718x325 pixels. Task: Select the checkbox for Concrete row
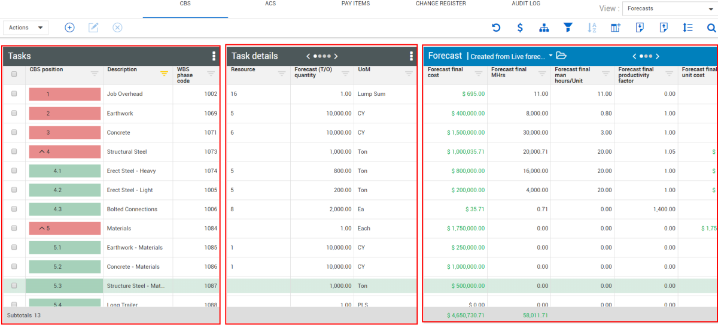pyautogui.click(x=14, y=132)
